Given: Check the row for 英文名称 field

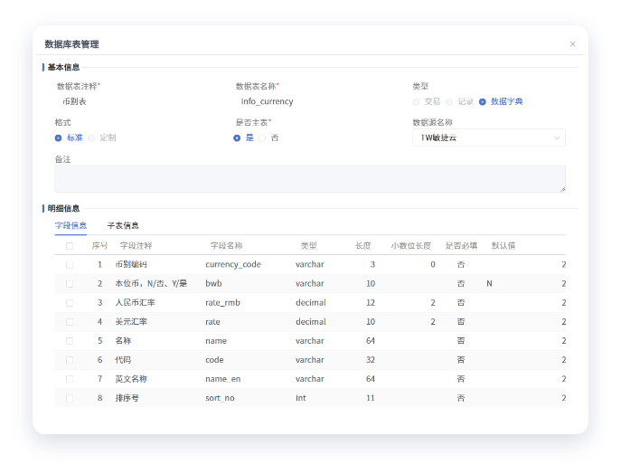Looking at the screenshot, I should point(70,379).
